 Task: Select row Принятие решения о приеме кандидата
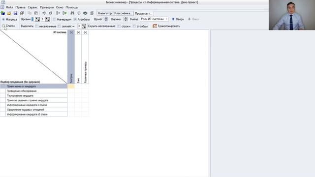(x=34, y=100)
